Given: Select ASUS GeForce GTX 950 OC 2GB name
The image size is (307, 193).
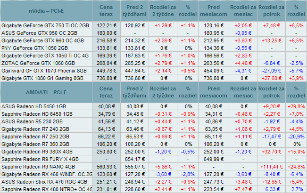Looking at the screenshot, I should 39,33.
